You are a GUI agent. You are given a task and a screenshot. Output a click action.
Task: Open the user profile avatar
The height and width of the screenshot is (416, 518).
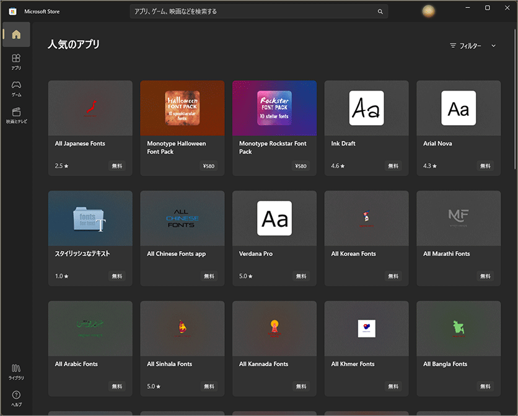(429, 11)
